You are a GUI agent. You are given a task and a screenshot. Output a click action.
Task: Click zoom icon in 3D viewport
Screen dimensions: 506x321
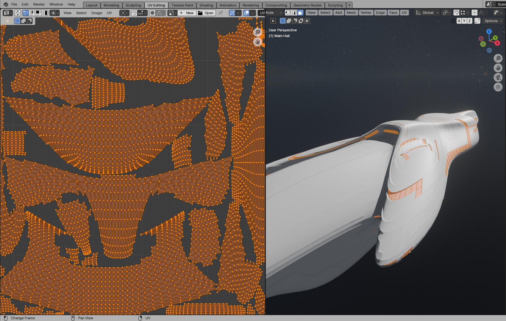498,58
